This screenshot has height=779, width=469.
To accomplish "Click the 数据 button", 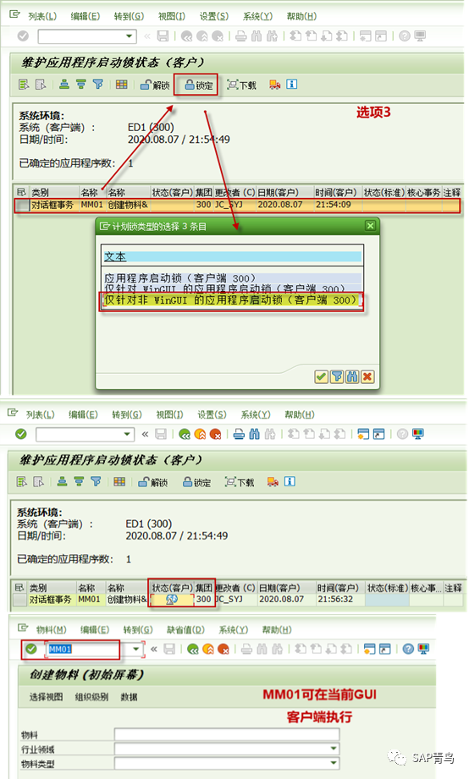I will click(129, 697).
